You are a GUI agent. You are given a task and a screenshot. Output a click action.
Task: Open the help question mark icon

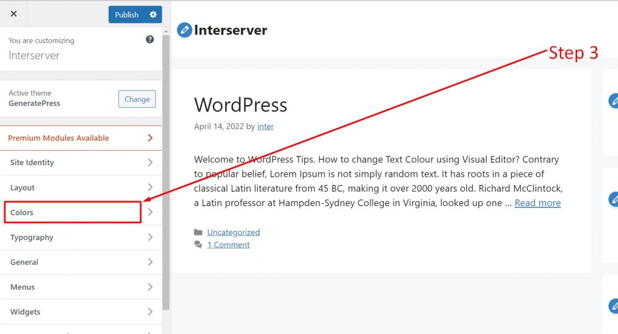150,39
